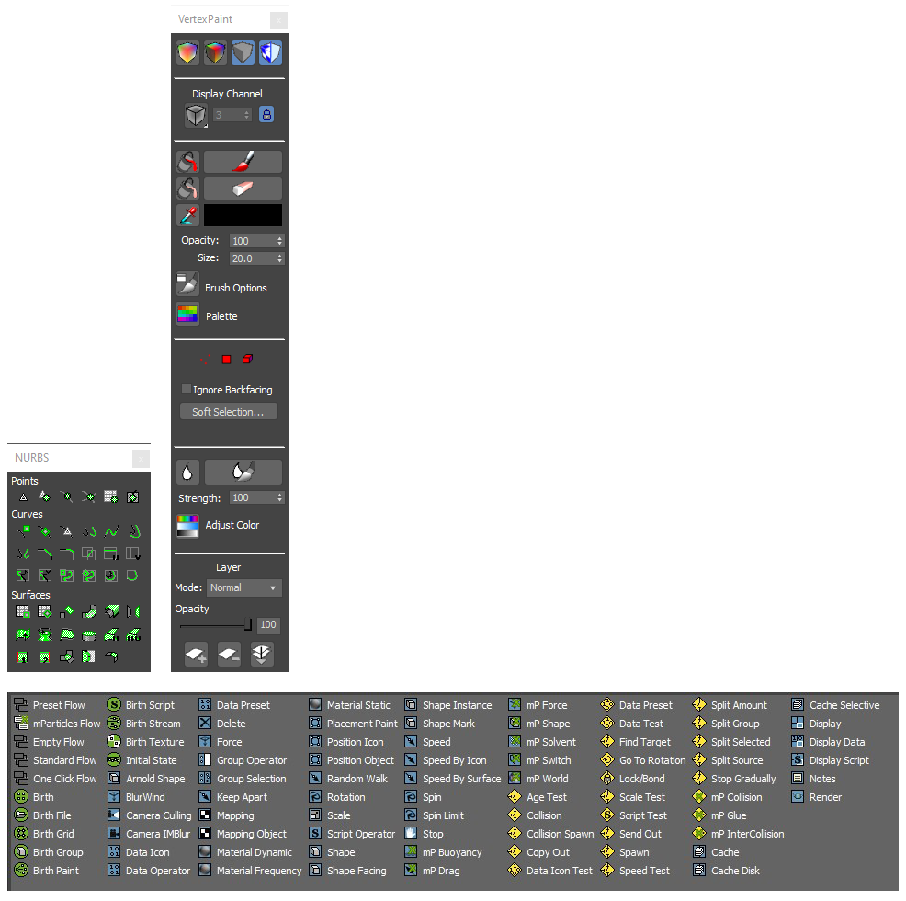Viewport: 906px width, 901px height.
Task: Select the Stop operator
Action: tap(425, 834)
